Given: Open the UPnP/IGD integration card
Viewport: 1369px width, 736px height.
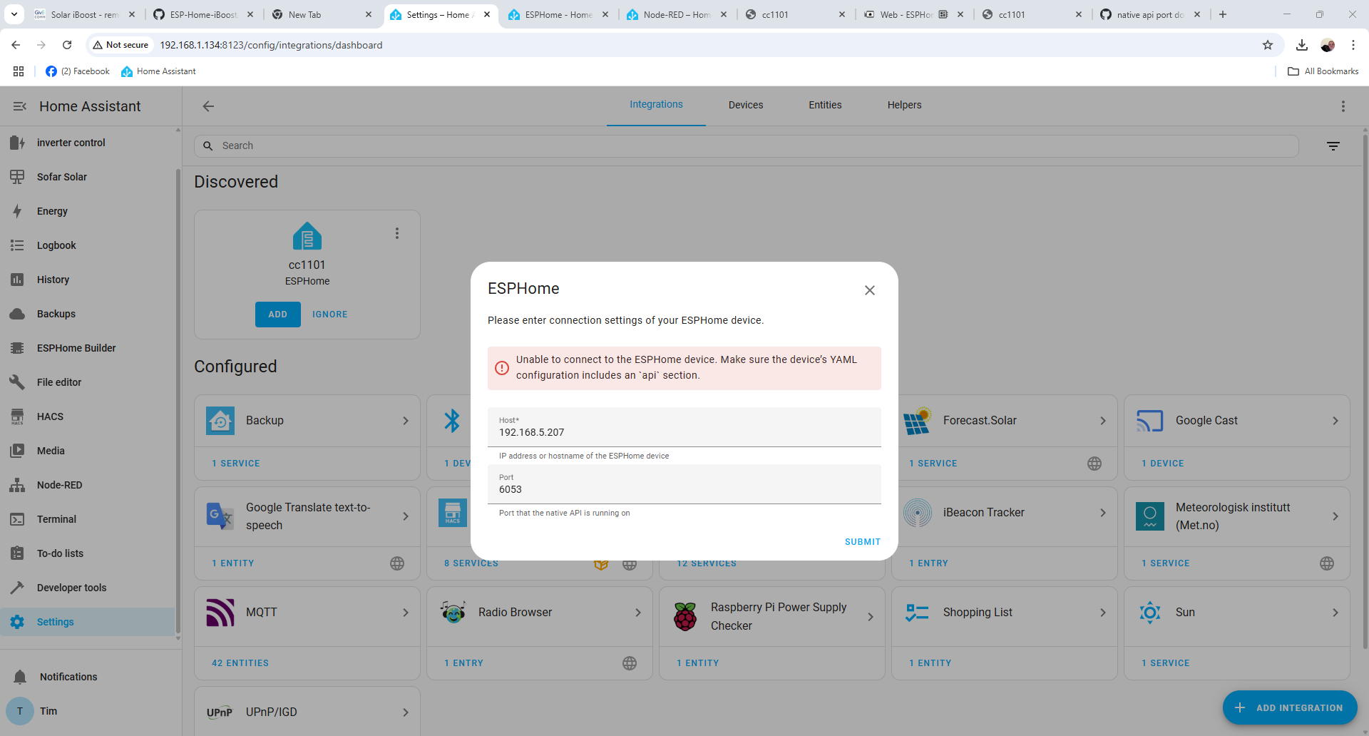Looking at the screenshot, I should (x=307, y=711).
